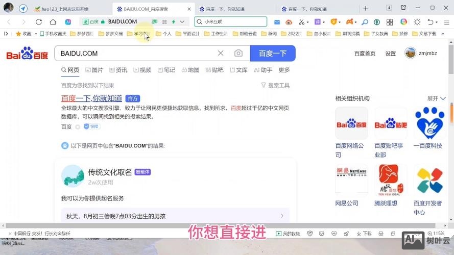Viewport: 454px width, 255px height.
Task: Toggle the brightness sun icon in toolbar
Action: click(417, 22)
